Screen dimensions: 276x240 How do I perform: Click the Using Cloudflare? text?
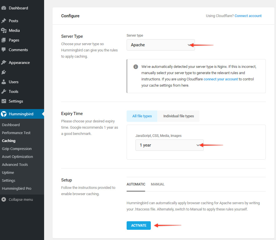point(220,16)
